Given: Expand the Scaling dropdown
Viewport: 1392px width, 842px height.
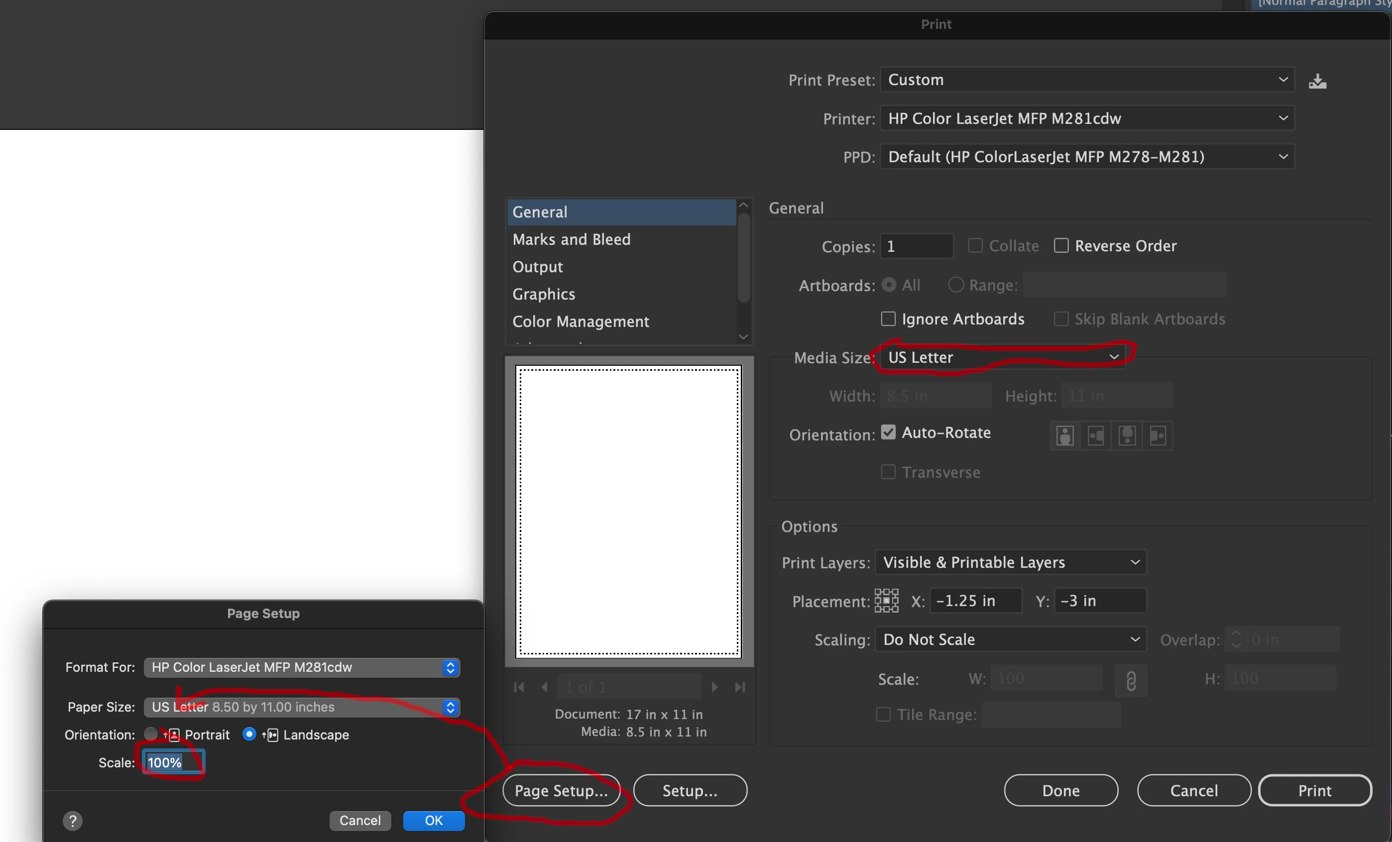Looking at the screenshot, I should [x=1010, y=639].
